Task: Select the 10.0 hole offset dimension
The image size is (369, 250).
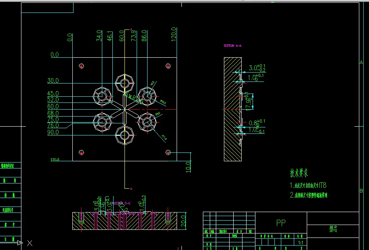Action: tap(188, 167)
